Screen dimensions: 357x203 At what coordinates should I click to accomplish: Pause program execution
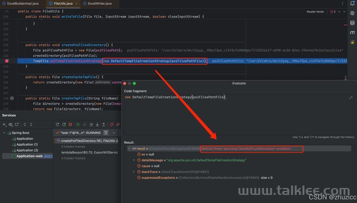pos(84,124)
